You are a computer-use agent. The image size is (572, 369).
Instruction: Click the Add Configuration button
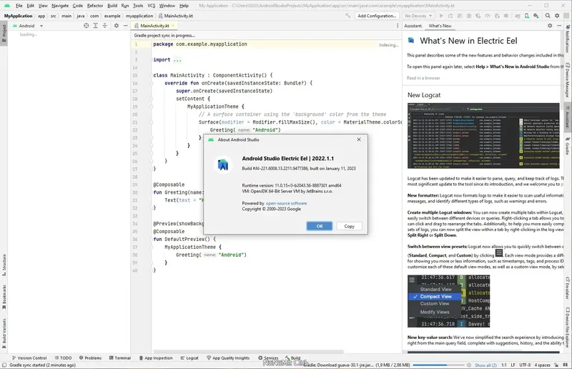point(377,16)
